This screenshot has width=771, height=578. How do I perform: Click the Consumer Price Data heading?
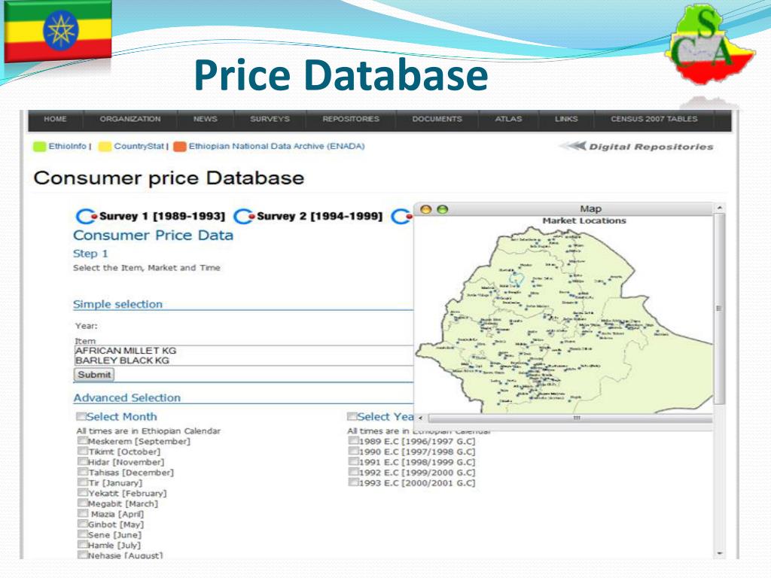click(153, 236)
